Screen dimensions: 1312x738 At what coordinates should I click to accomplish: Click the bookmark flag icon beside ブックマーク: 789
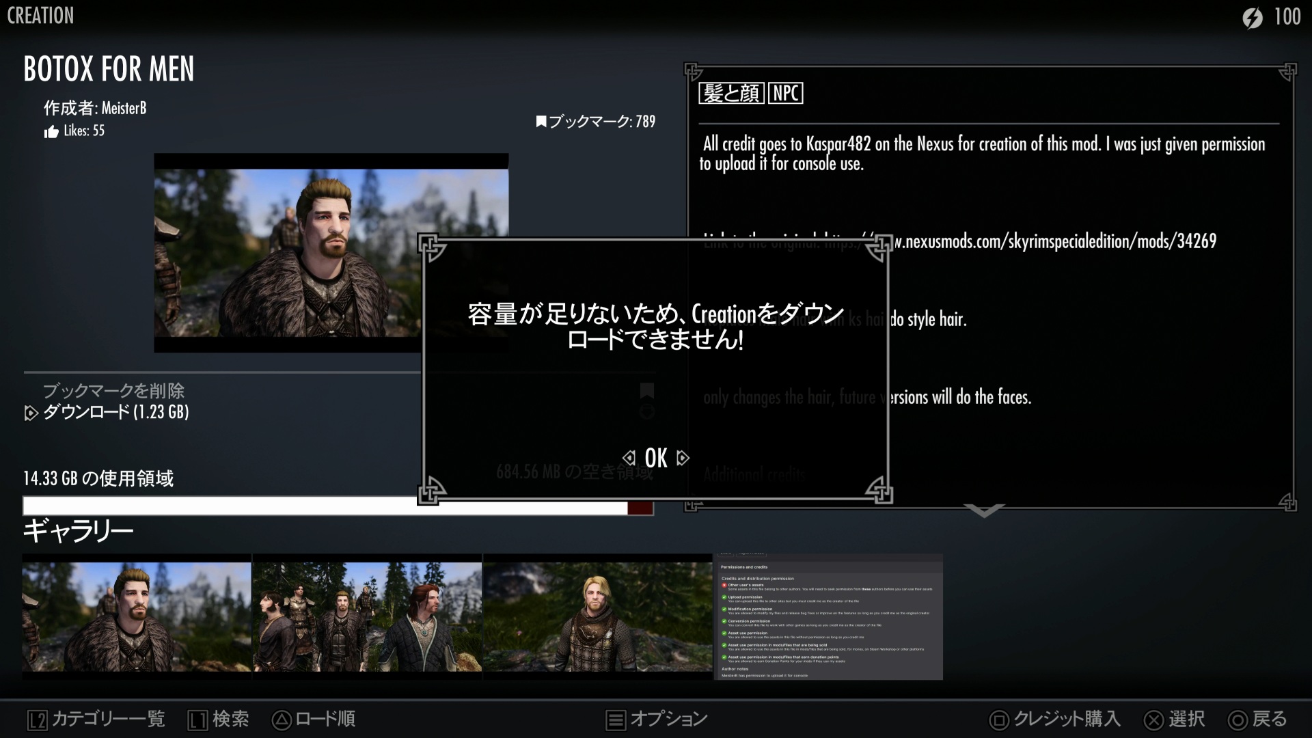[541, 122]
